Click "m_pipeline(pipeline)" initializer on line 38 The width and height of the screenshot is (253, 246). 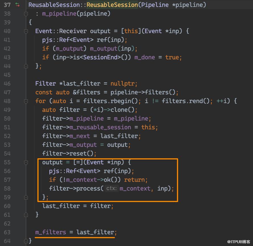point(76,14)
